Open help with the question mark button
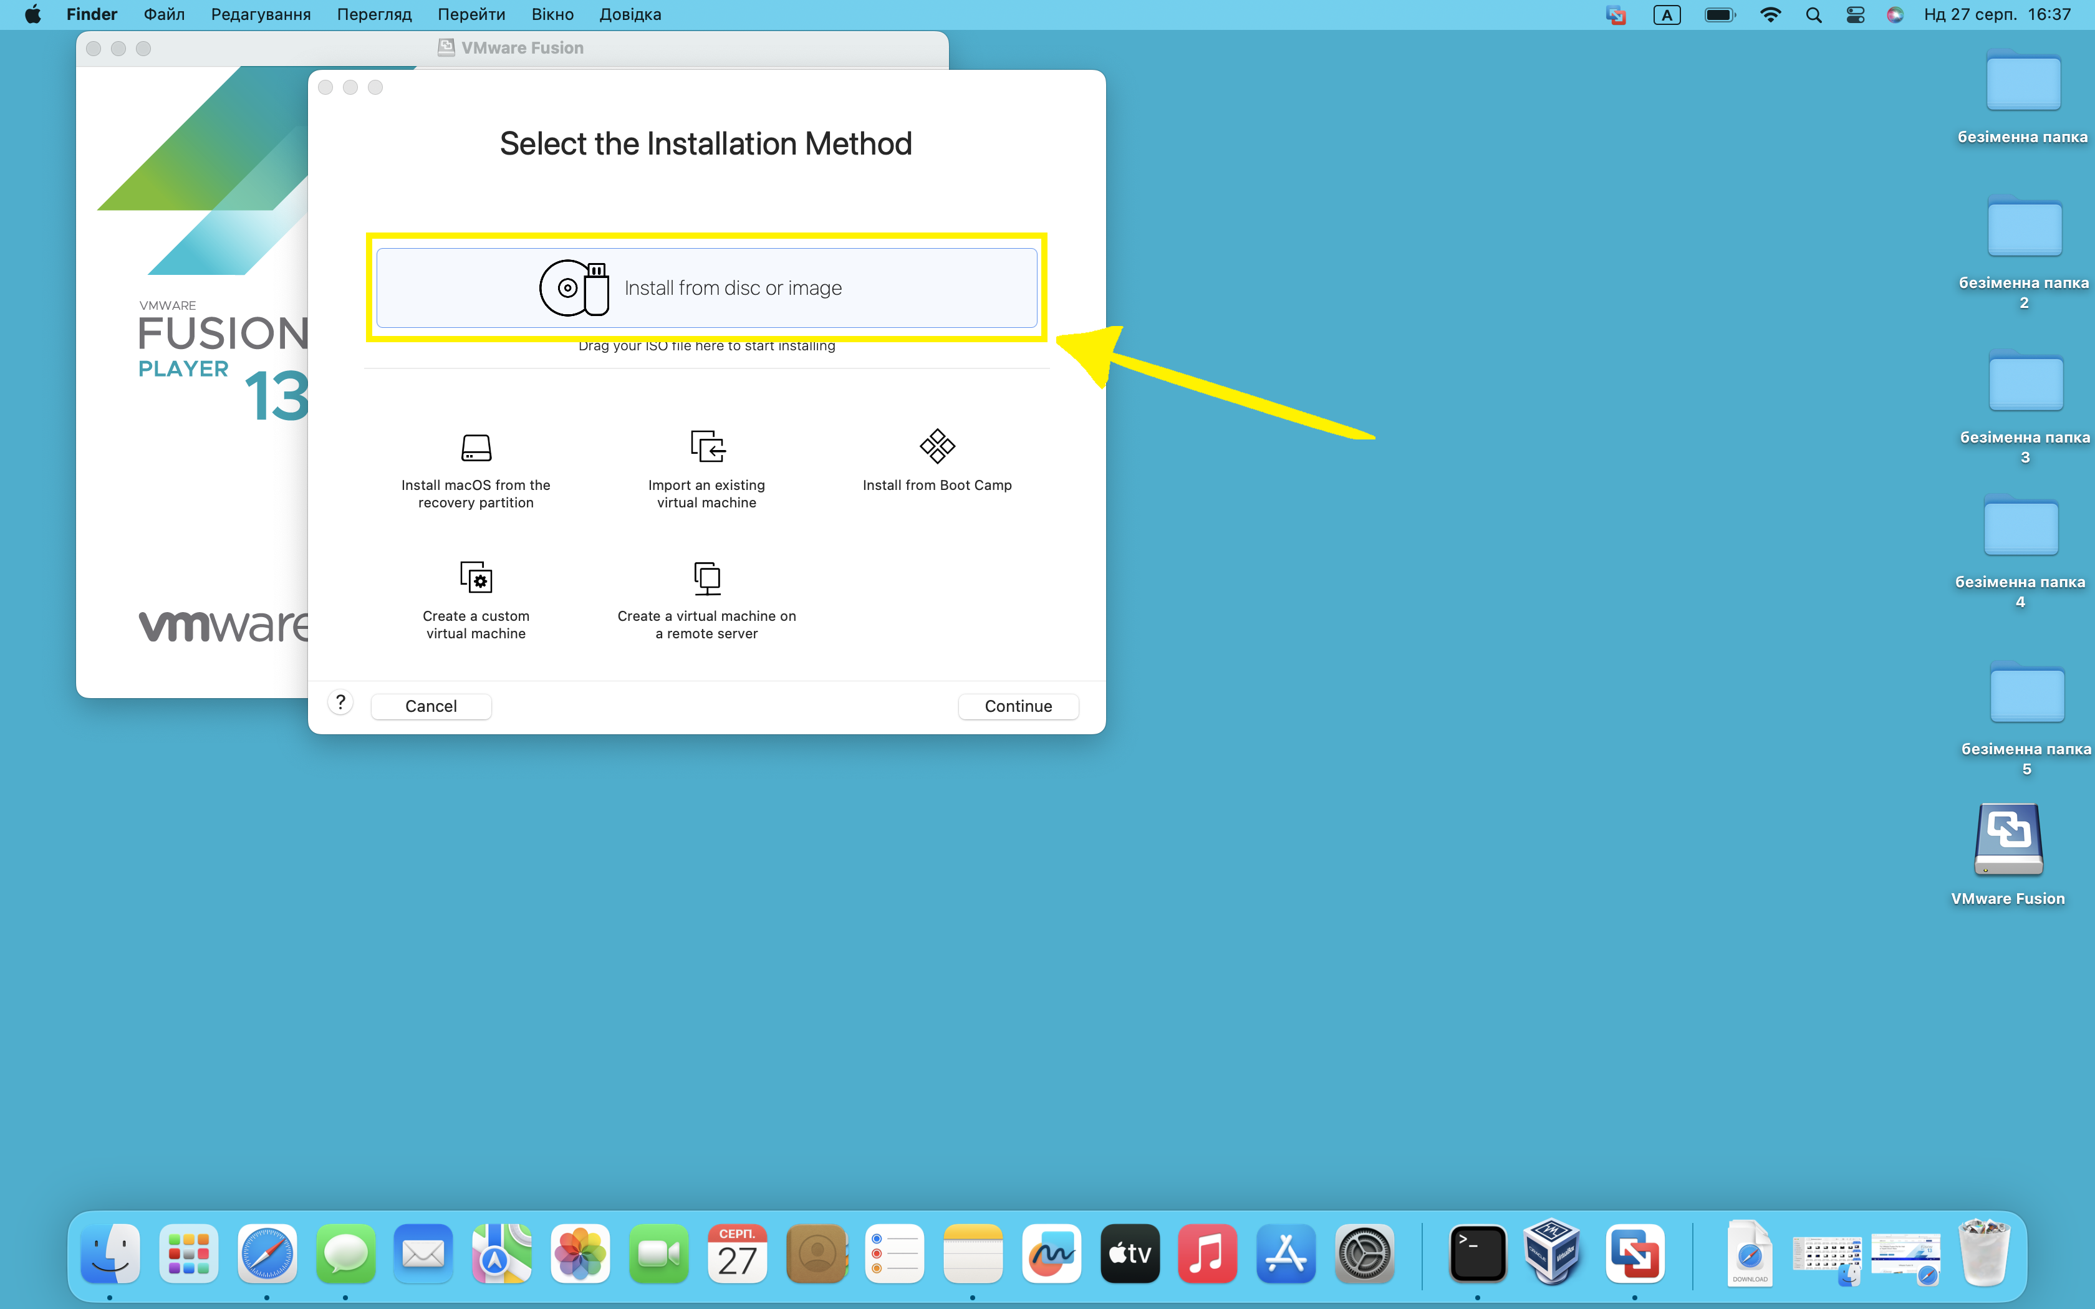The height and width of the screenshot is (1309, 2095). click(x=340, y=702)
